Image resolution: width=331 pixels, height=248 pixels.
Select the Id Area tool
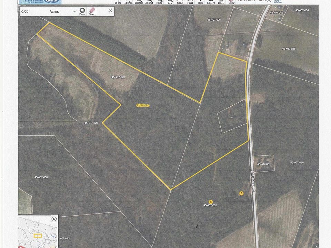(128, 2)
